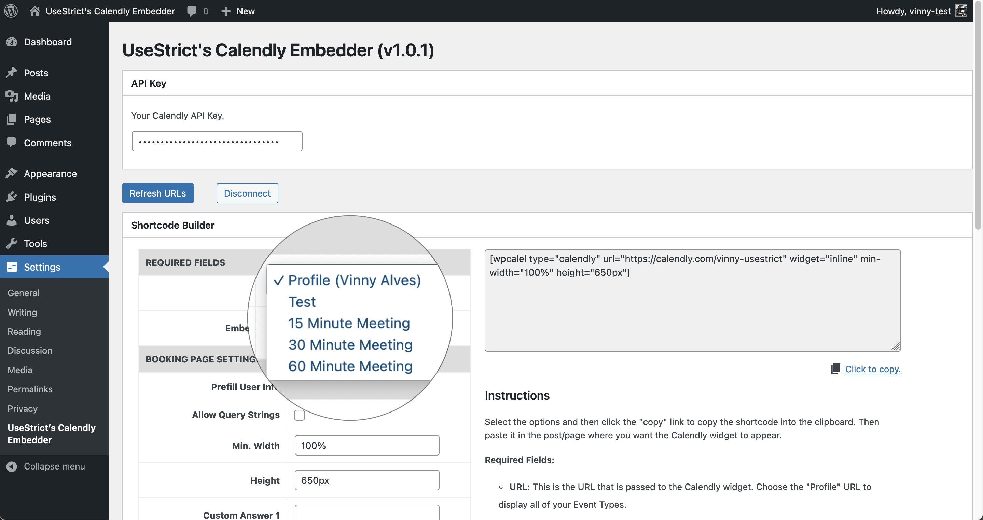Select Profile (Vinny Alves) option

(x=354, y=280)
